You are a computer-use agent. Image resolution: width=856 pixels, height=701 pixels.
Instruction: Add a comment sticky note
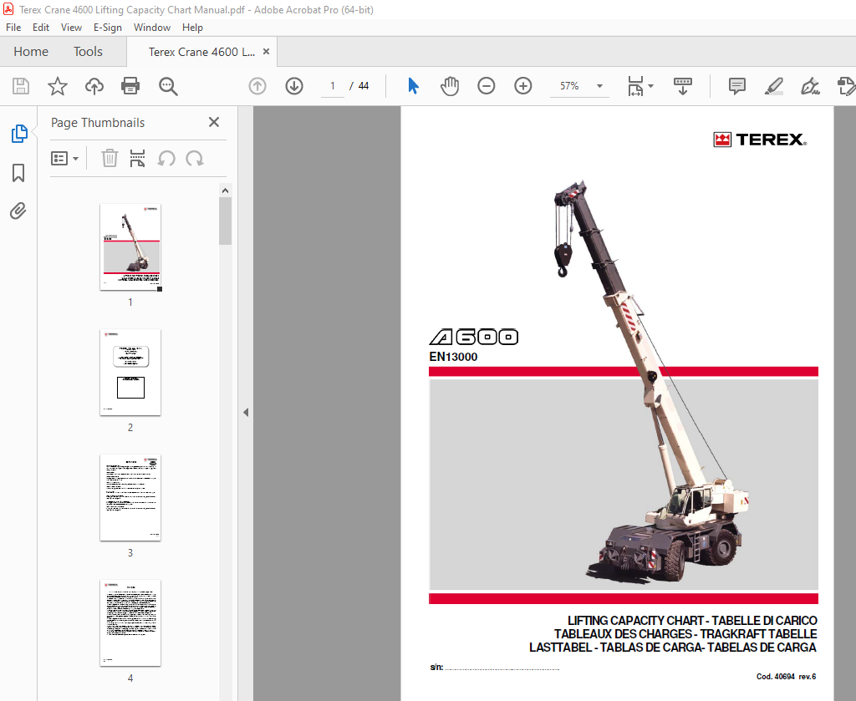click(737, 86)
